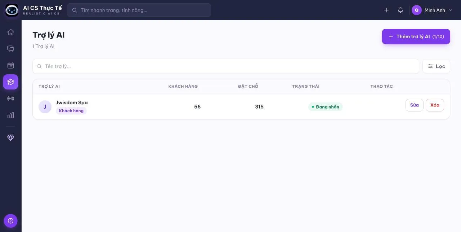
Task: Click the Jwisdom Spa name
Action: (72, 102)
